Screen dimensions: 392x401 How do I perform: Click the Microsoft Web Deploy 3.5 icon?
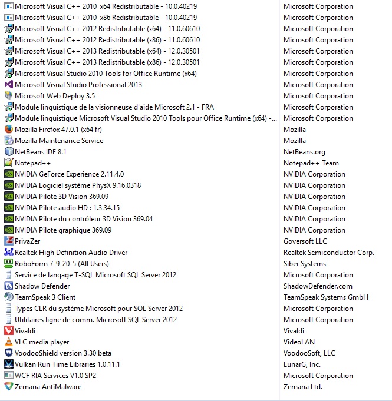point(9,95)
